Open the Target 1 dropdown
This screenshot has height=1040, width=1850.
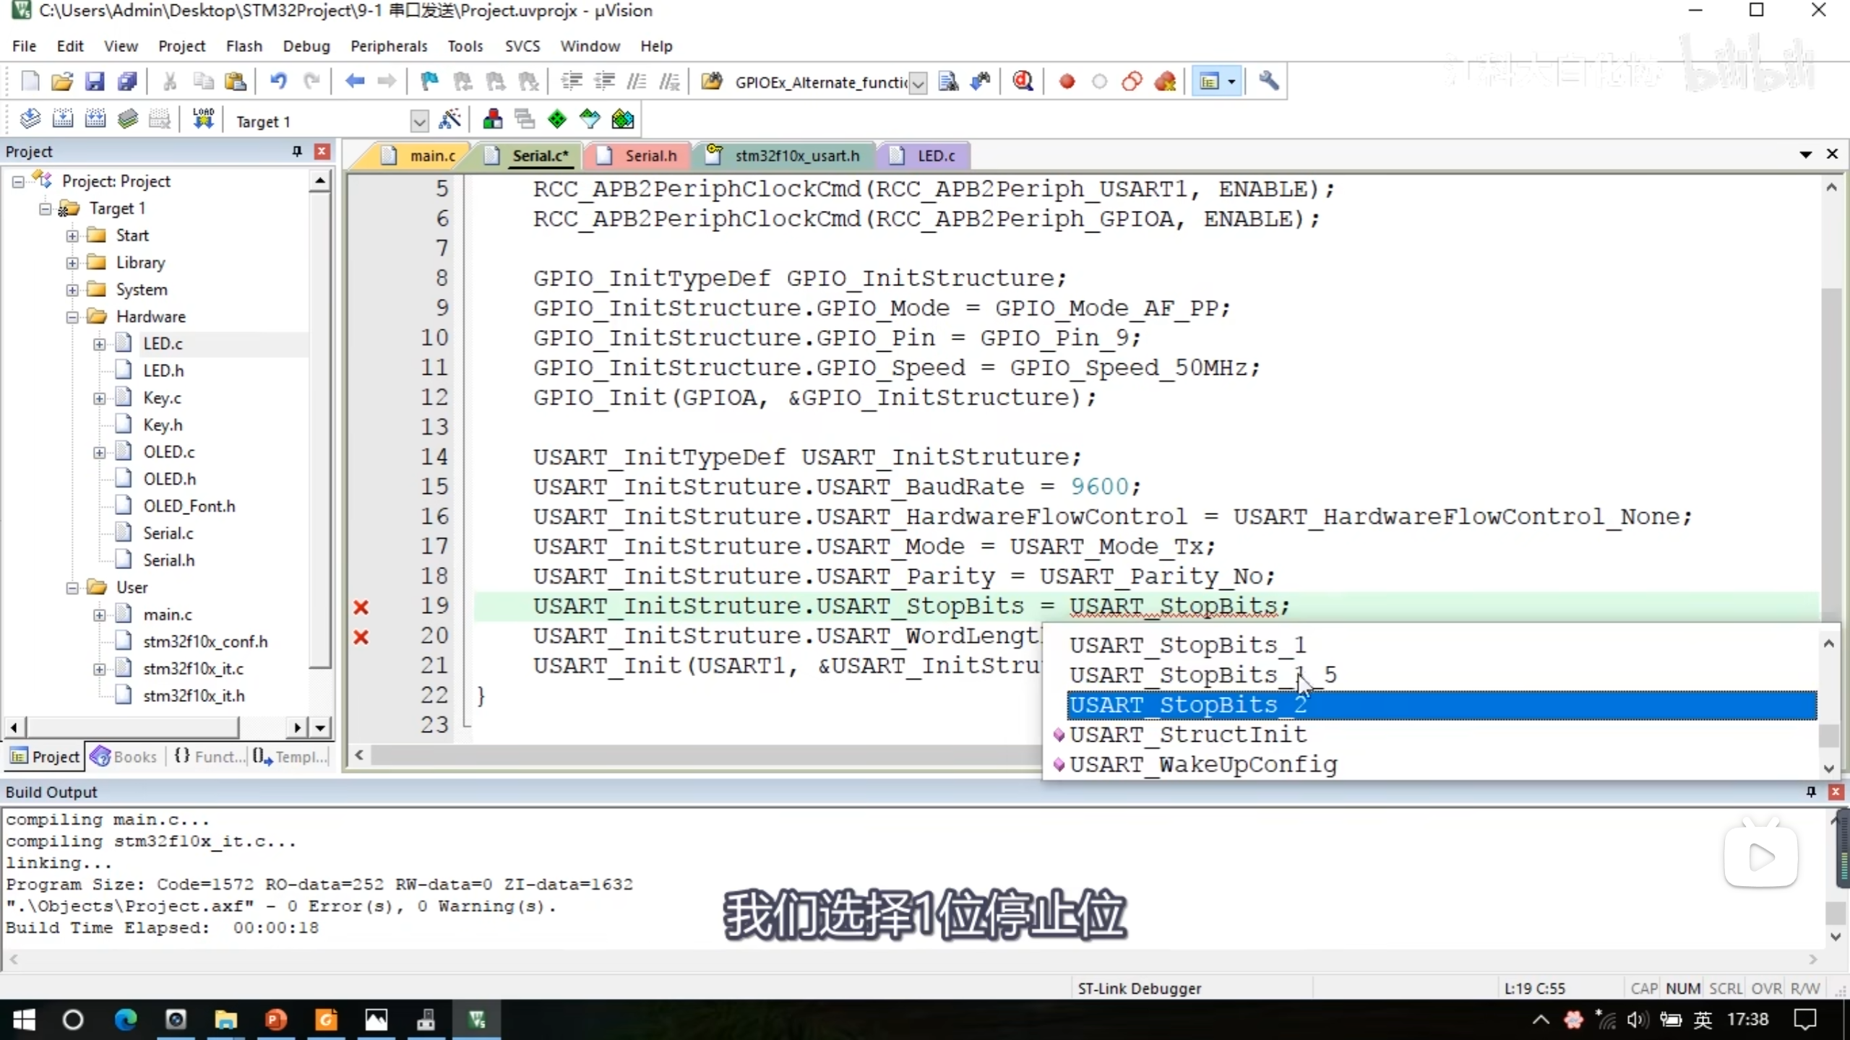[418, 121]
